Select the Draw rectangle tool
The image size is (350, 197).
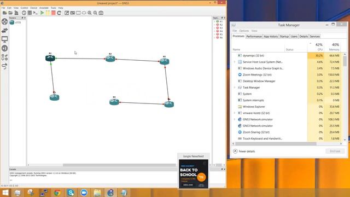pyautogui.click(x=78, y=13)
